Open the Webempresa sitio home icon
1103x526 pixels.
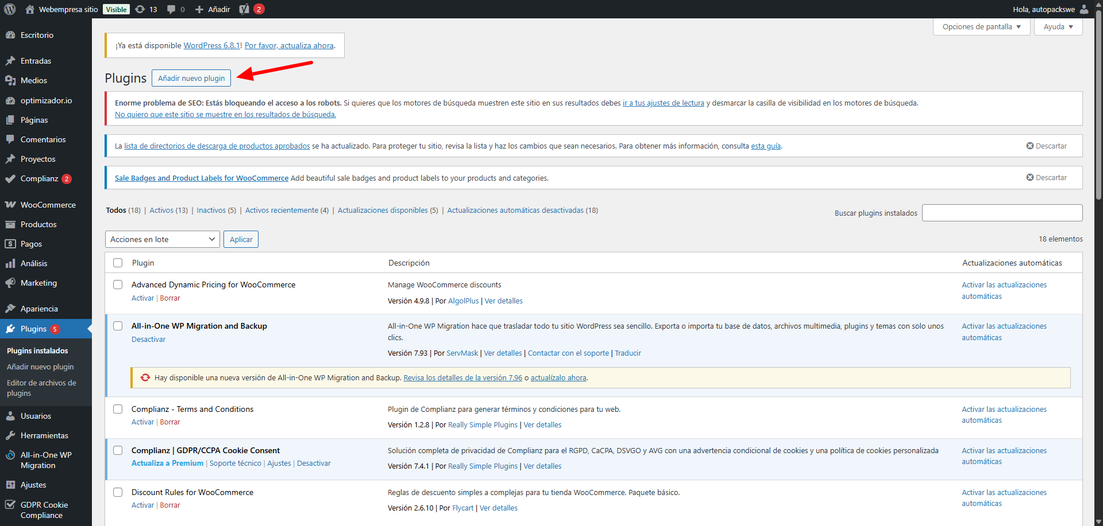30,9
